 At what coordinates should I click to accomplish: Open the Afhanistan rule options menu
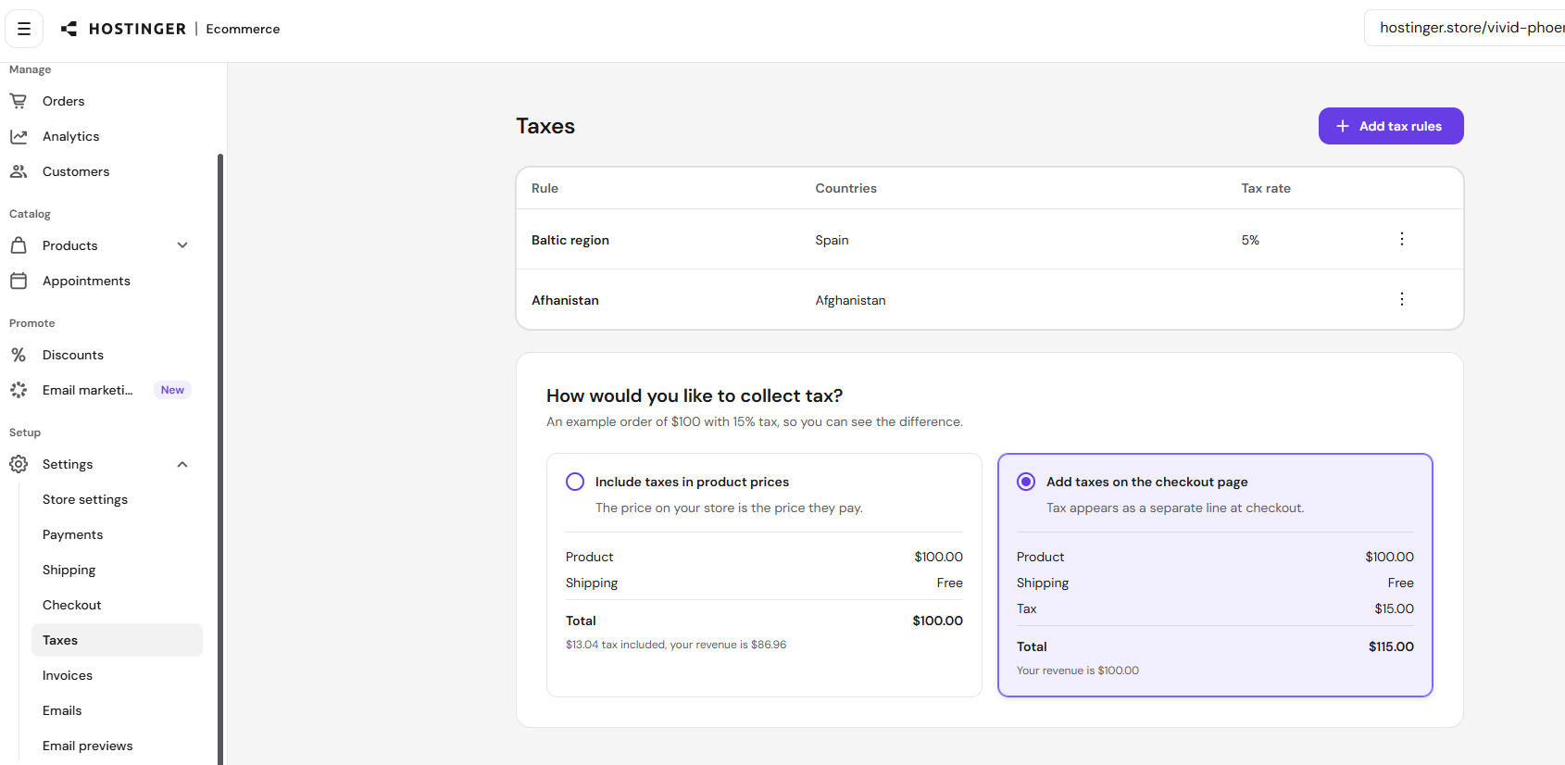point(1402,299)
